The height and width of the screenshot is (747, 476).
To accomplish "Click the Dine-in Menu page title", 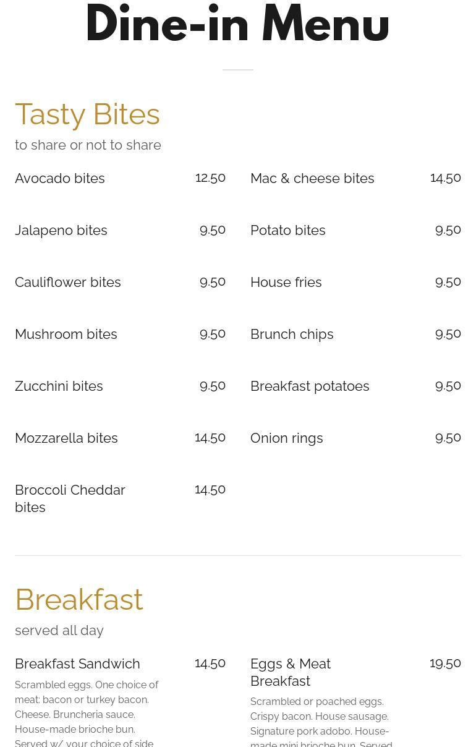I will pyautogui.click(x=237, y=25).
